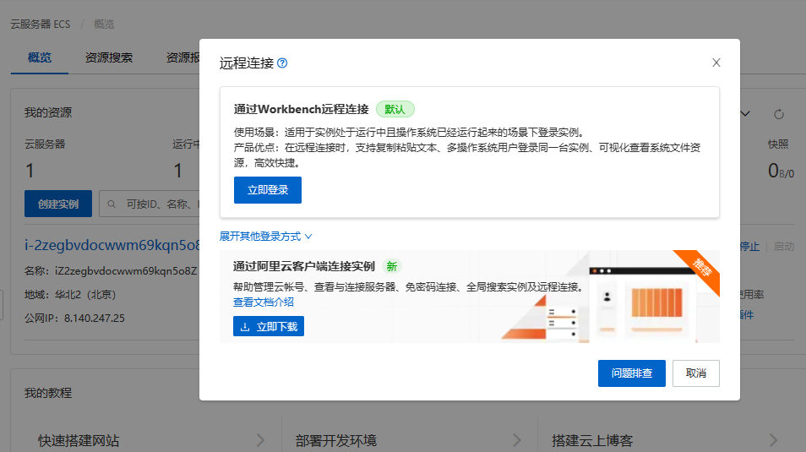This screenshot has width=806, height=452.
Task: Switch to the 资源搜索 tab
Action: (108, 57)
